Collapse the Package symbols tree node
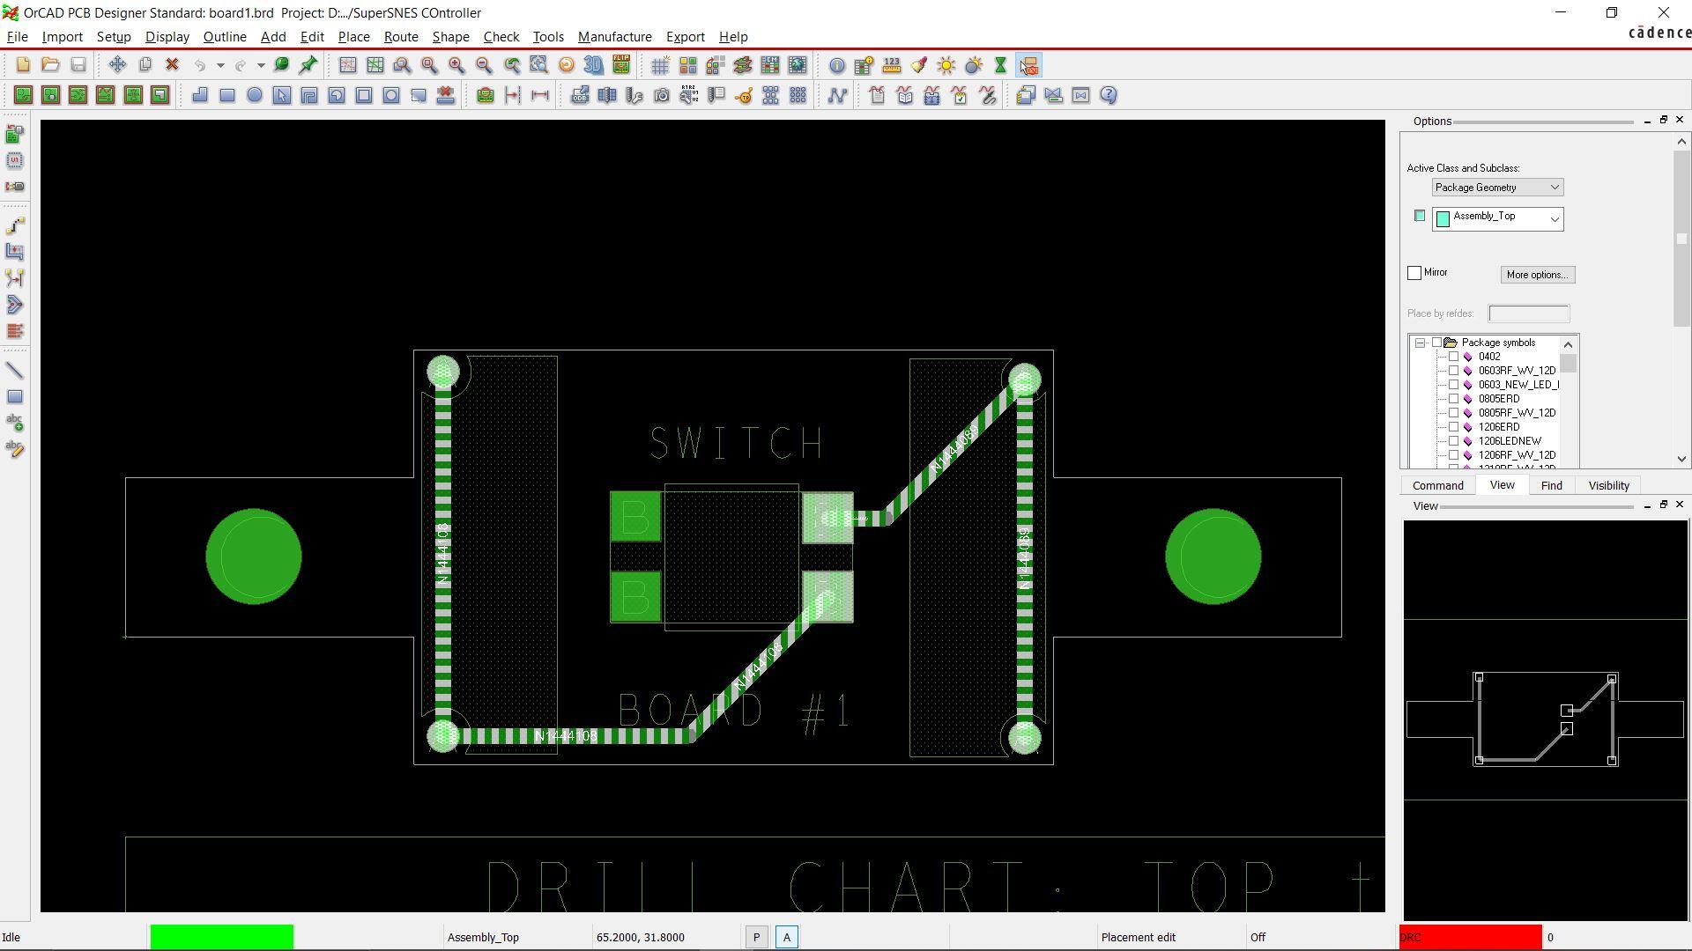 [1421, 343]
